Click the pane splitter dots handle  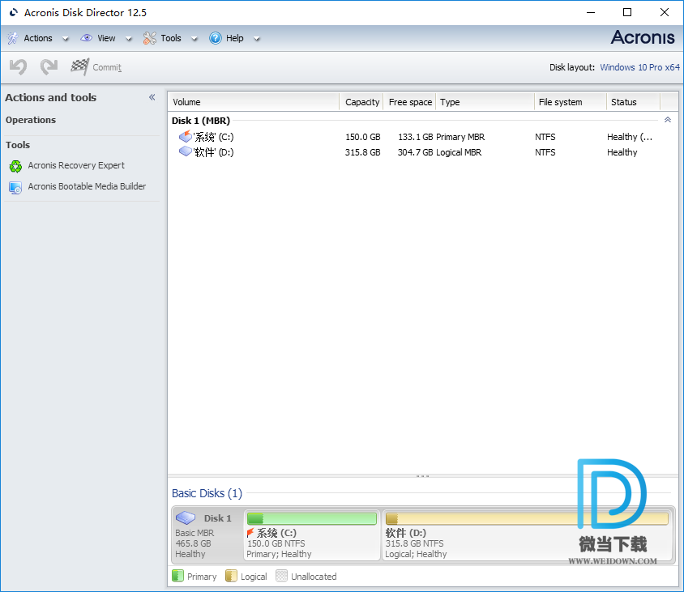[422, 476]
